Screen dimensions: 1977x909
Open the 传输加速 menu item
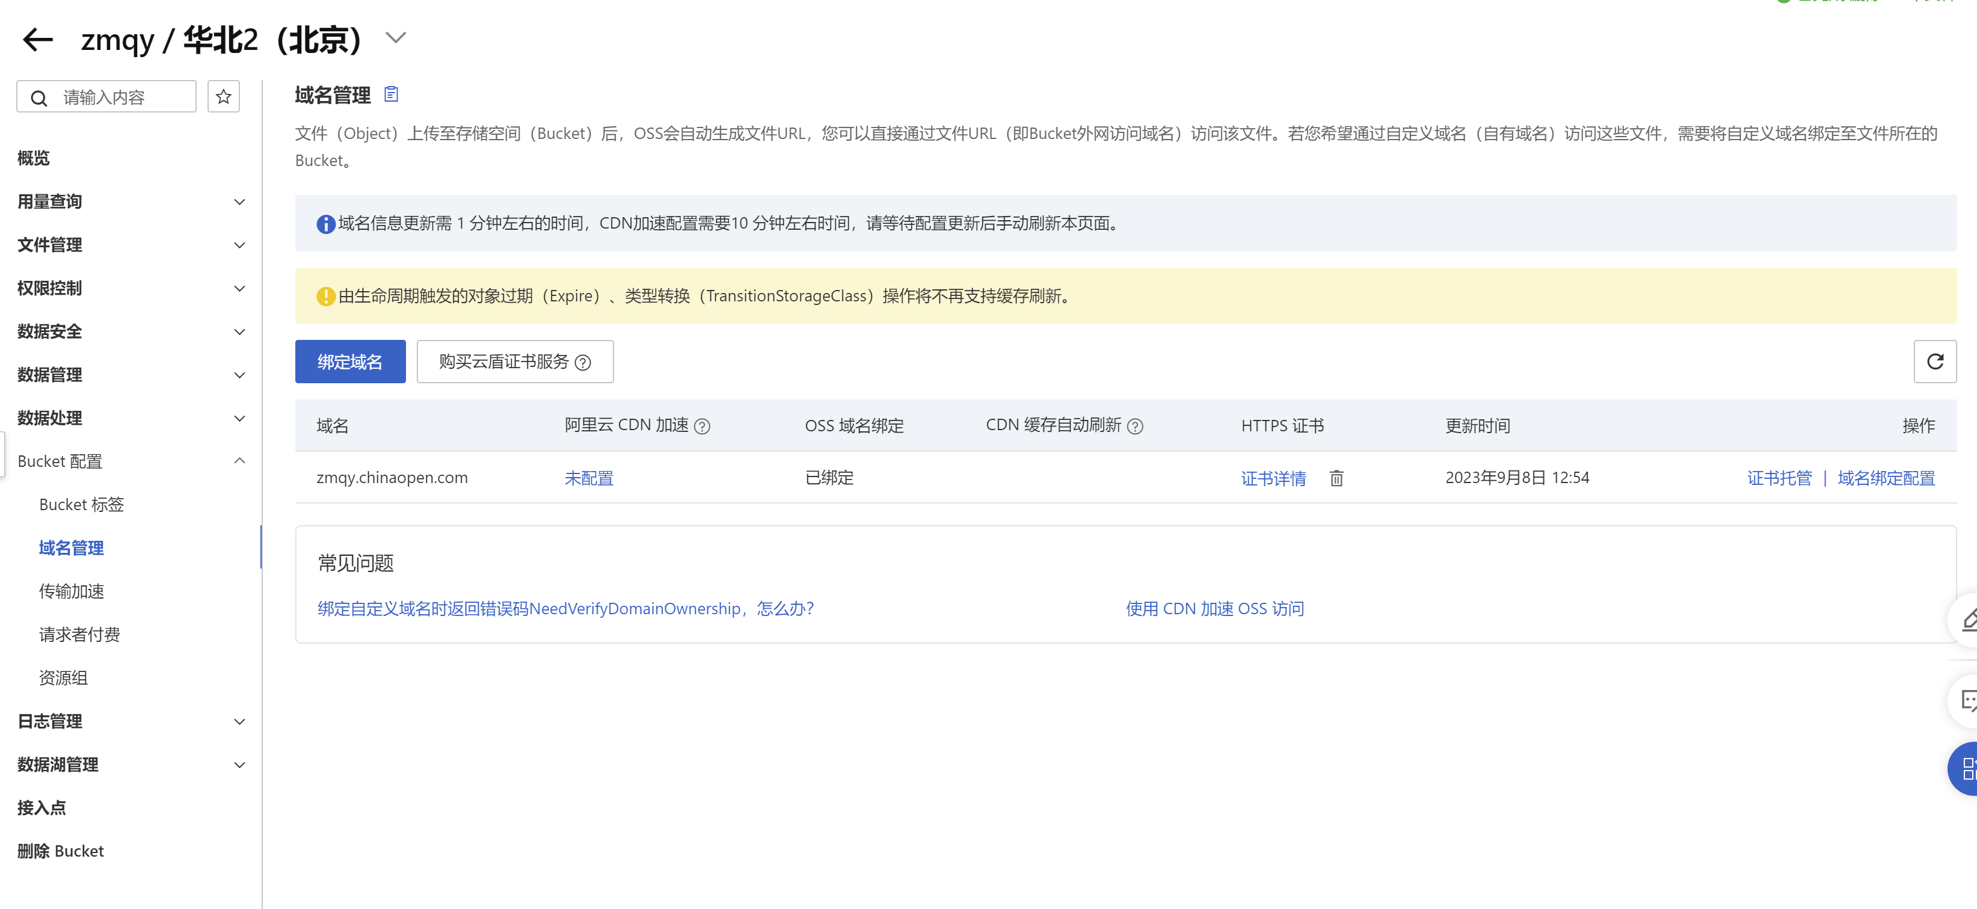(x=72, y=591)
